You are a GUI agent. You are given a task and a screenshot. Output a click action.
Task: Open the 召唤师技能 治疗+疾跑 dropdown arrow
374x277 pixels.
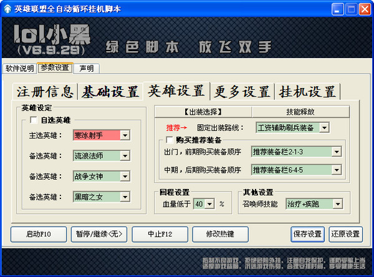(x=338, y=204)
